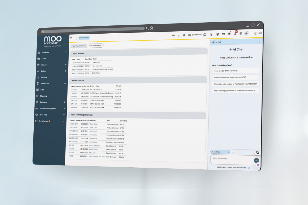The image size is (308, 205).
Task: Click the language globe icon
Action: click(229, 34)
